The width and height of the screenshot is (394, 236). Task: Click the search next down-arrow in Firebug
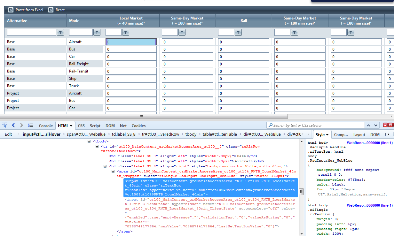[376, 126]
